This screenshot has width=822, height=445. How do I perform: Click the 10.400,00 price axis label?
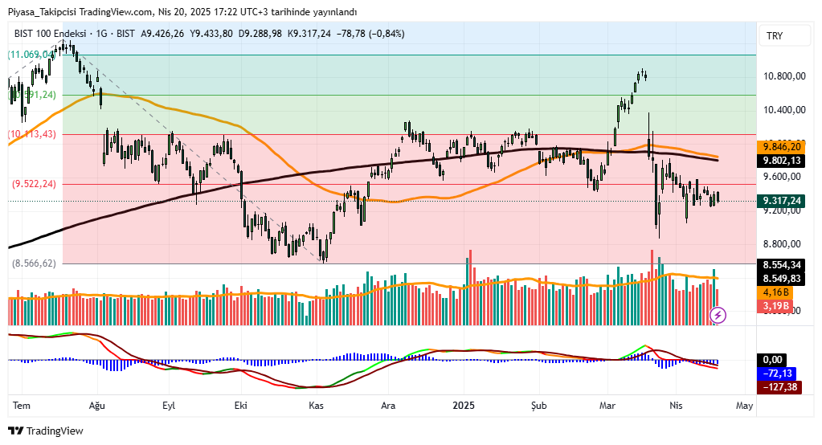point(784,110)
